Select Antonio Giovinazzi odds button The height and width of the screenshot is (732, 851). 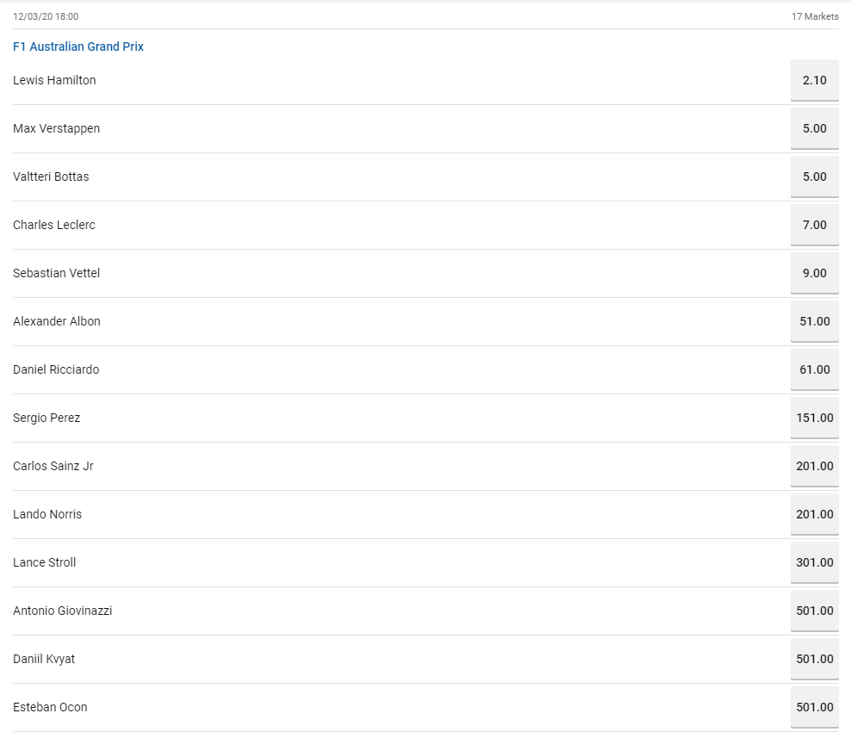(x=814, y=611)
